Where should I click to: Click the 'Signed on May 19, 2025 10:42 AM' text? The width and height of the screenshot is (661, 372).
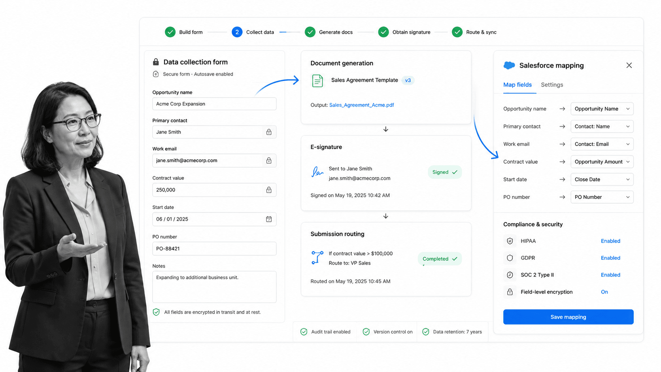pos(350,195)
